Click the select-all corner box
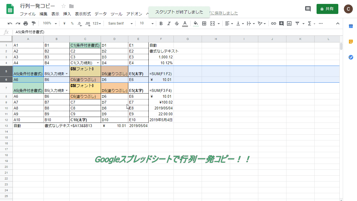 pyautogui.click(x=6, y=39)
